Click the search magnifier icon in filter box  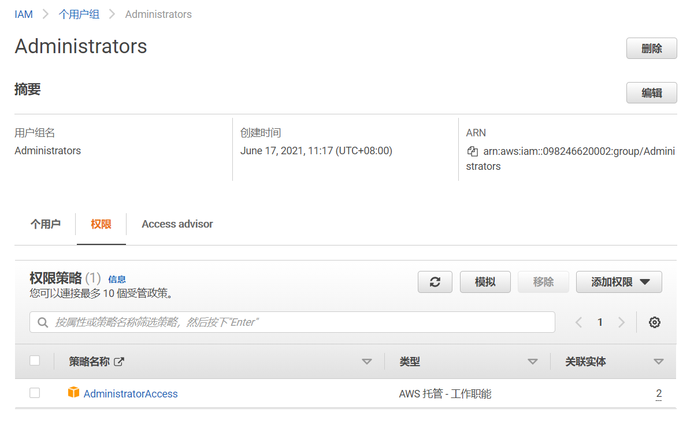(42, 322)
